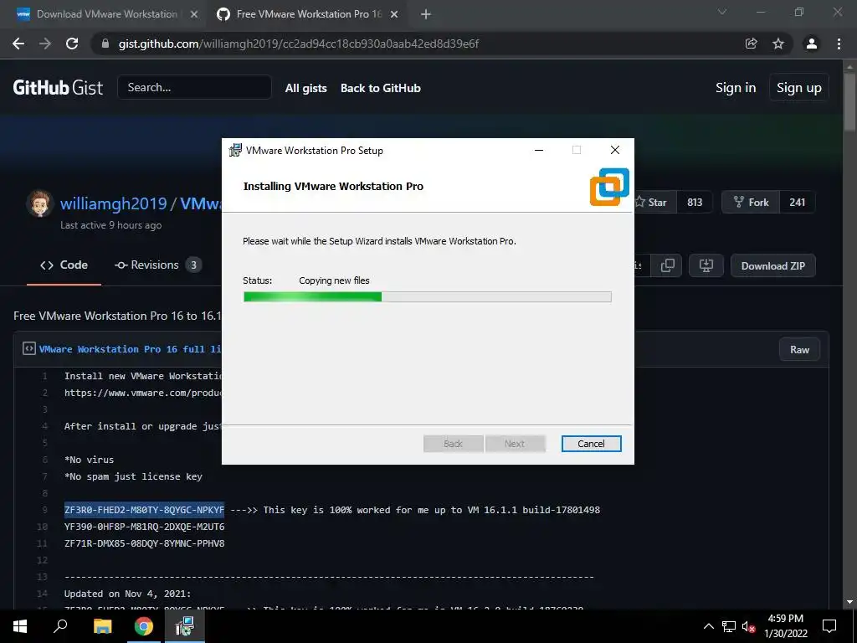This screenshot has width=857, height=643.
Task: Click the '*No virus' line
Action: pos(89,460)
